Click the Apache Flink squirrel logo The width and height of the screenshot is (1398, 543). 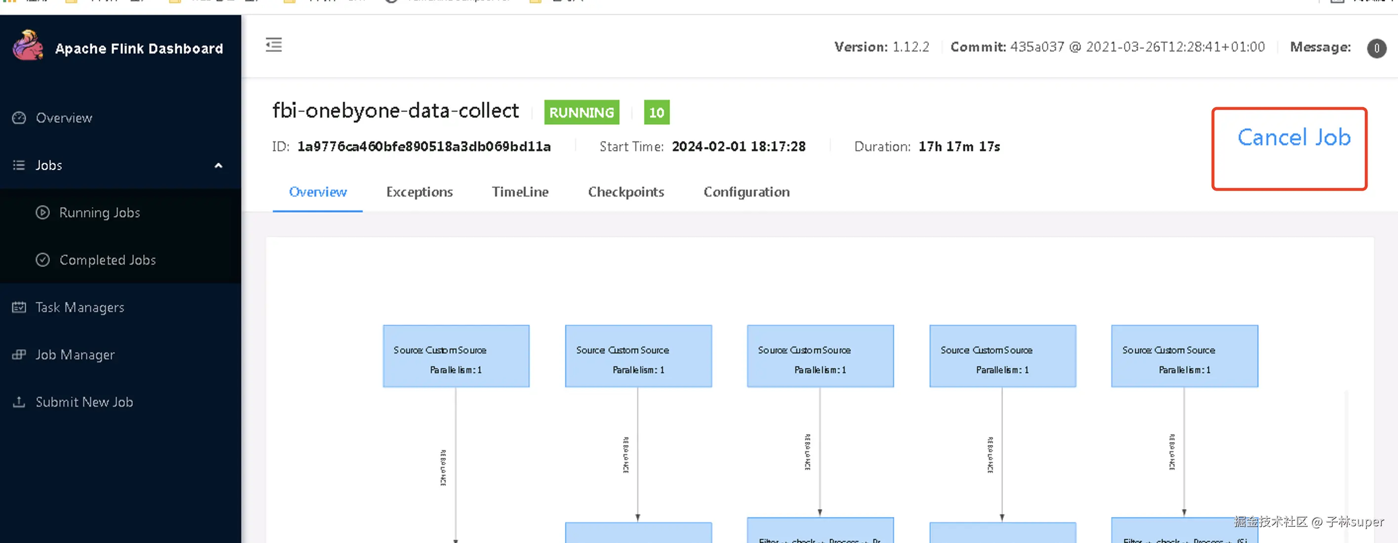pos(28,45)
